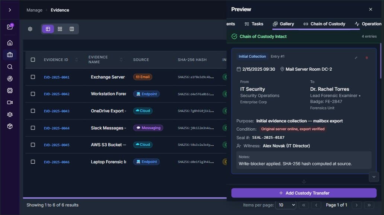This screenshot has width=384, height=215.
Task: Open the radar target icon in sidebar
Action: [10, 78]
